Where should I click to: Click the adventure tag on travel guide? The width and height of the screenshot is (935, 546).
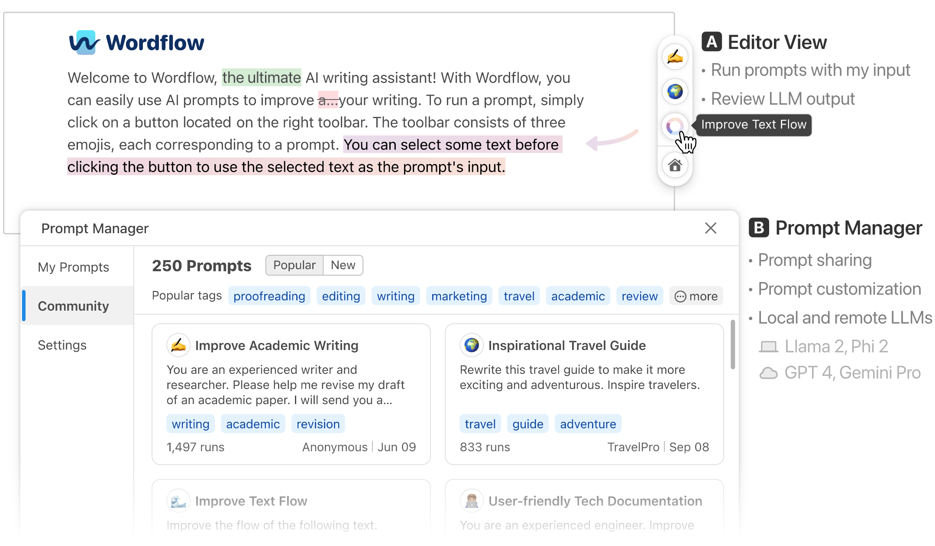[587, 424]
